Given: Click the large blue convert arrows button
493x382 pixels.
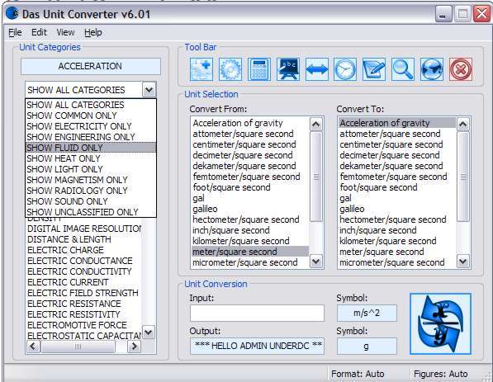Looking at the screenshot, I should (440, 324).
